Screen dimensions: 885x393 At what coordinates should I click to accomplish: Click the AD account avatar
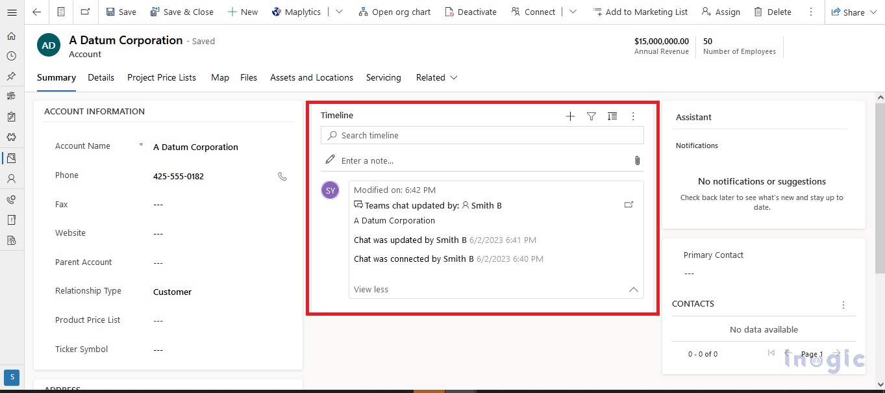click(49, 45)
